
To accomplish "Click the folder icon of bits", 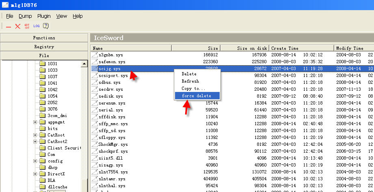I will (x=42, y=128).
